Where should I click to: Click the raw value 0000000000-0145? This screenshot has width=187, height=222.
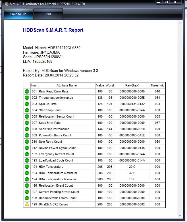132,148
